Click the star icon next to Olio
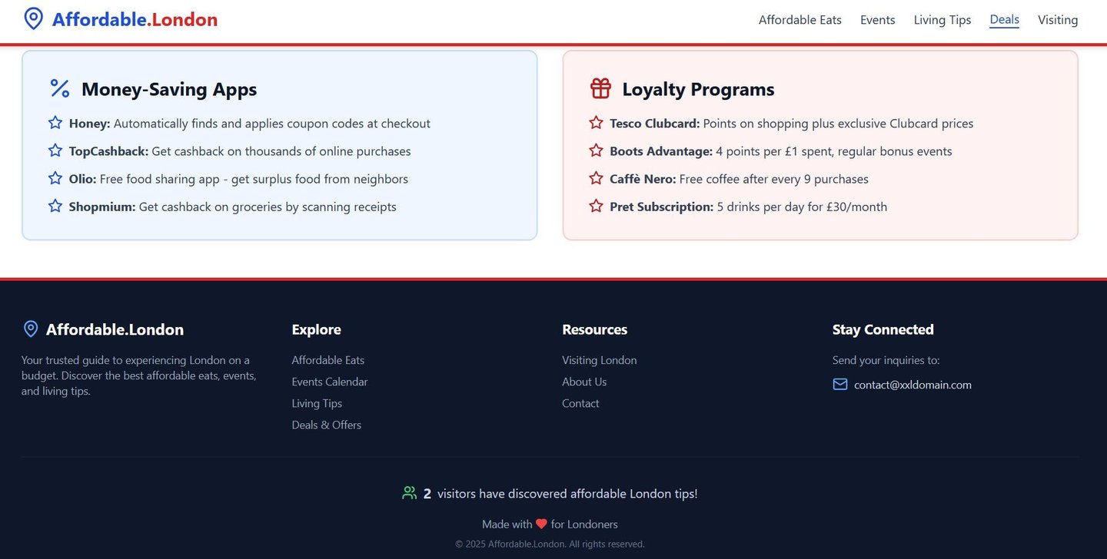This screenshot has height=559, width=1107. pyautogui.click(x=55, y=178)
